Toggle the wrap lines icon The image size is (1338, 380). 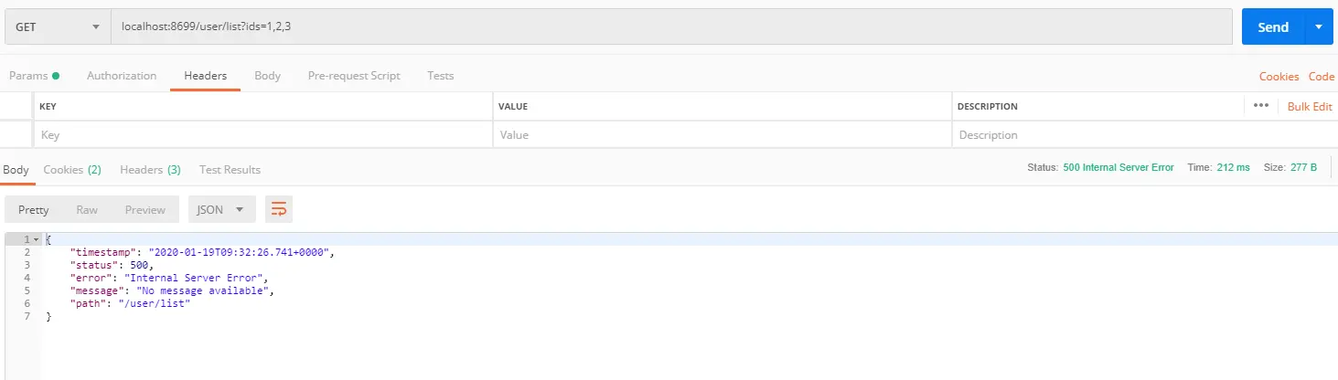(x=279, y=210)
